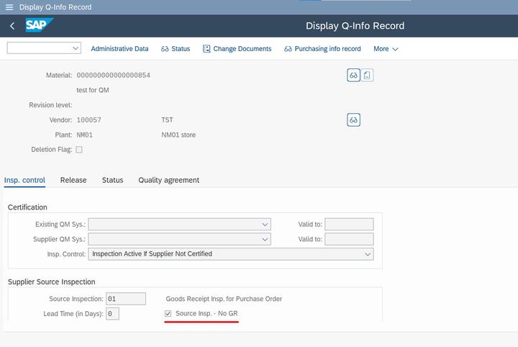Click the Lead Time input field
Viewport: 518px width, 347px height.
(112, 314)
